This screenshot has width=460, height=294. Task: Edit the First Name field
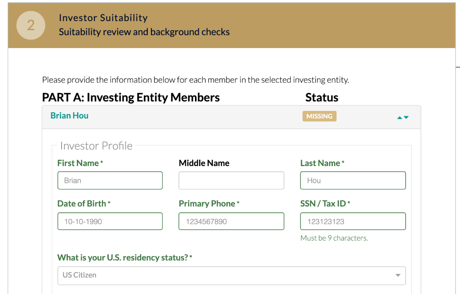[110, 180]
